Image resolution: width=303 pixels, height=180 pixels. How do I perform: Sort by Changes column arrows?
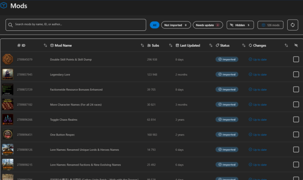click(x=286, y=45)
